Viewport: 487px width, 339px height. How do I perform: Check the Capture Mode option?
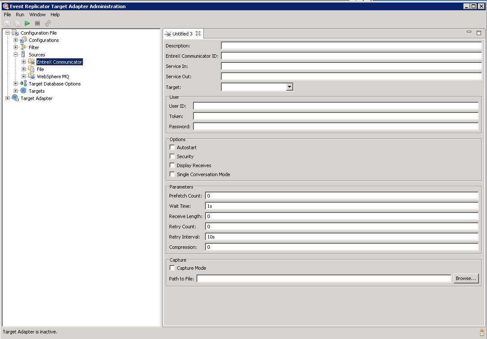(172, 268)
